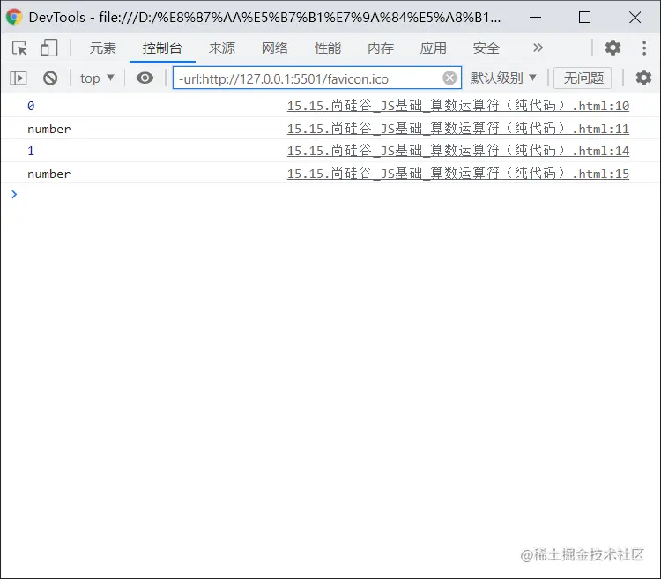Clear the console with the ban icon
The height and width of the screenshot is (579, 661).
point(50,78)
